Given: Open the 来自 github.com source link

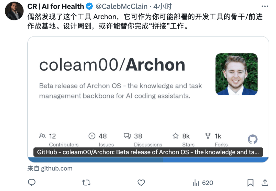Looking at the screenshot, I should (50, 169).
